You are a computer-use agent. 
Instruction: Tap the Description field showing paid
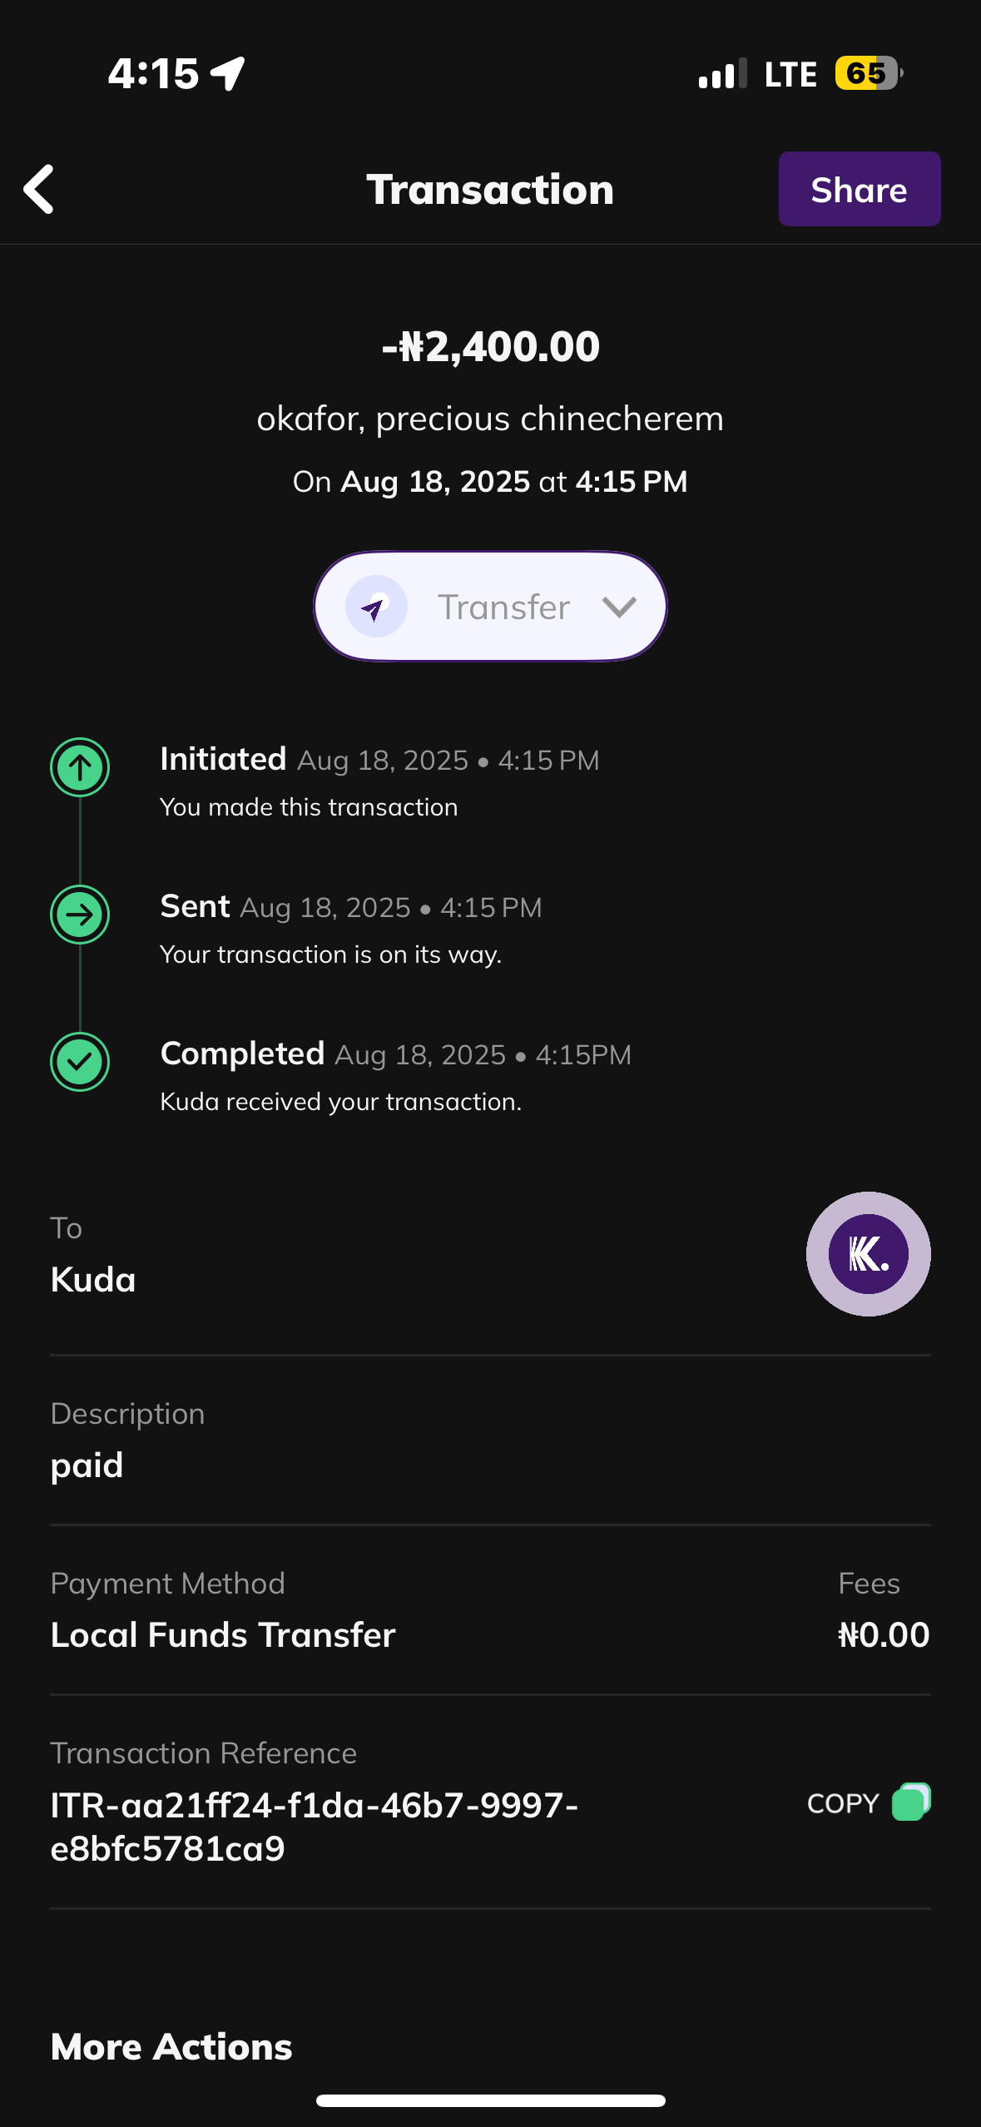pos(87,1465)
